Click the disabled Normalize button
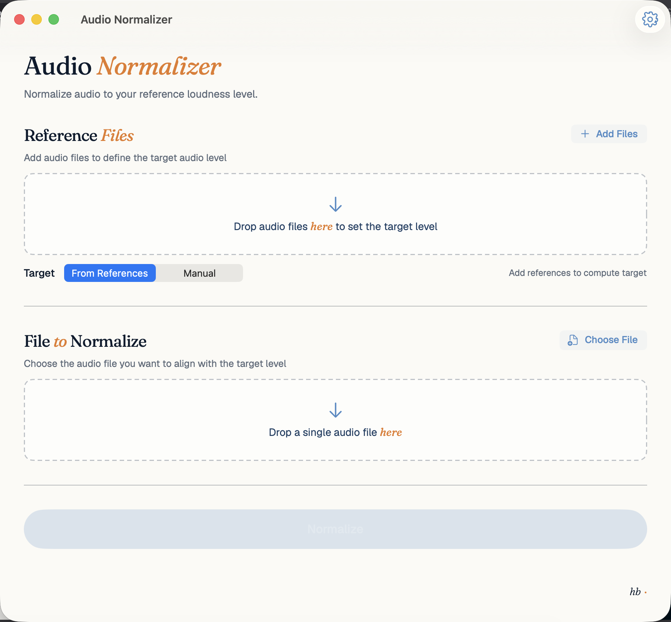The width and height of the screenshot is (671, 622). pyautogui.click(x=335, y=529)
